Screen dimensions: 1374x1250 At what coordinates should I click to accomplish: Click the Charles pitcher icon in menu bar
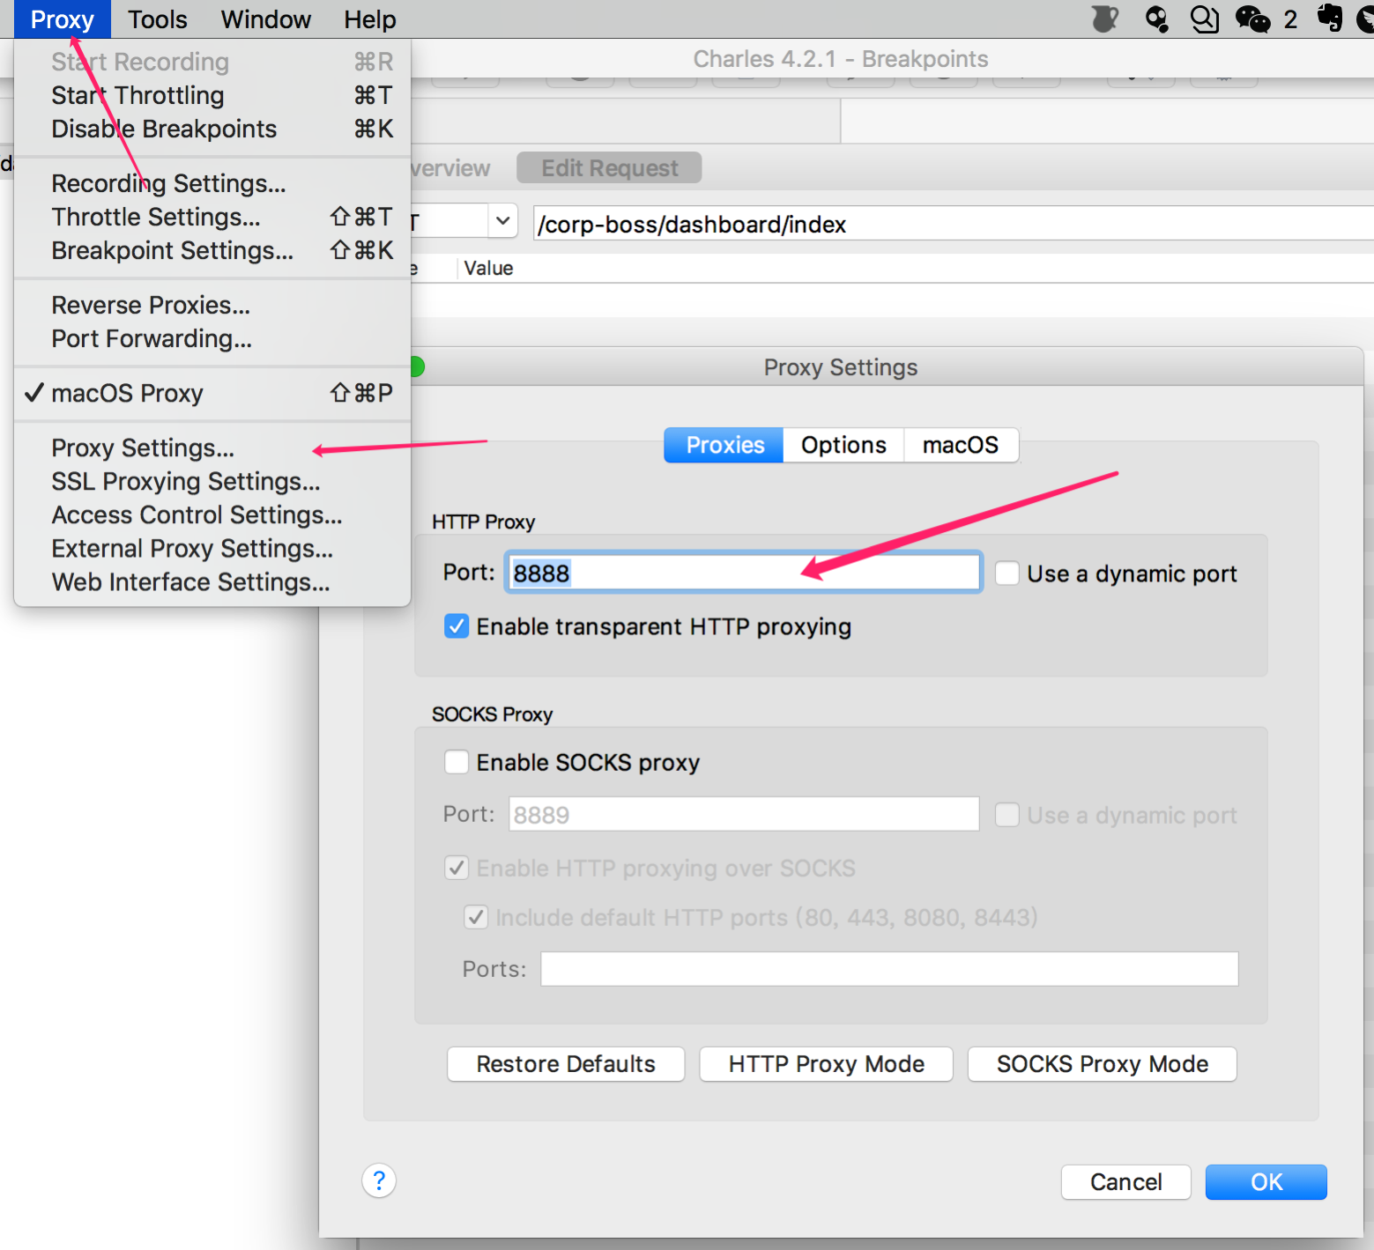coord(1104,18)
